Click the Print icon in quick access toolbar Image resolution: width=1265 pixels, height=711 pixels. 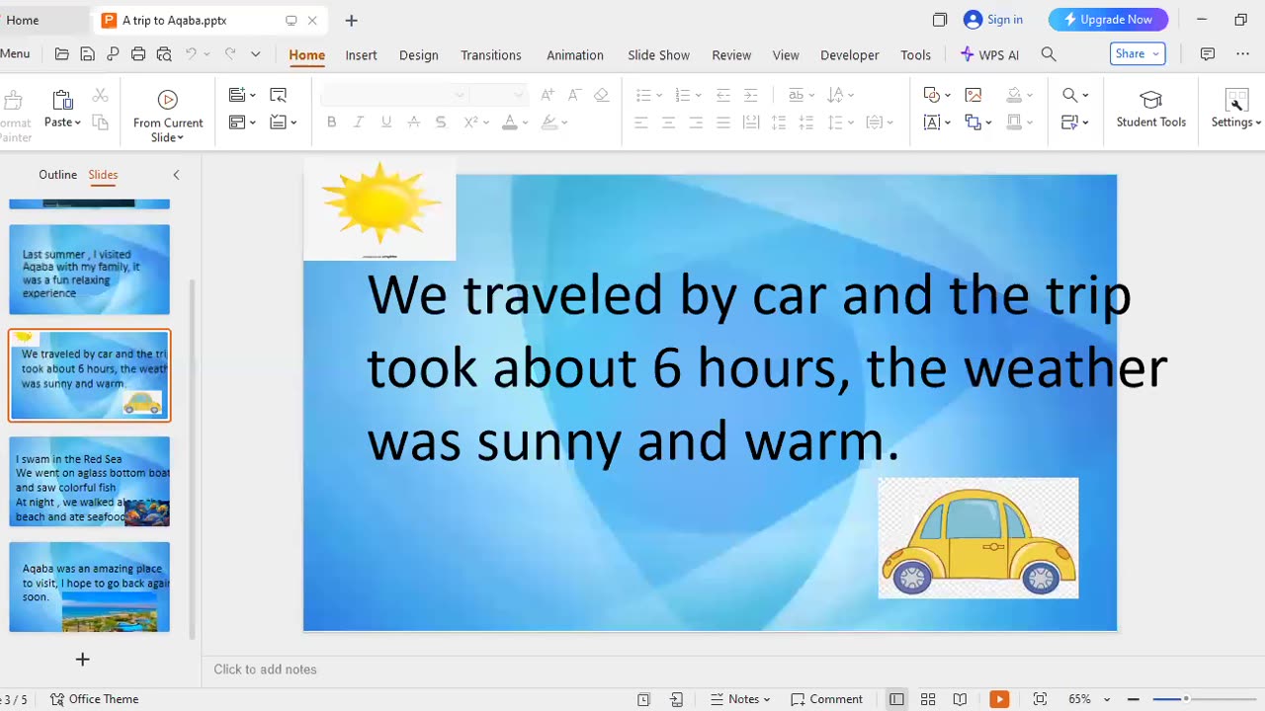[138, 54]
